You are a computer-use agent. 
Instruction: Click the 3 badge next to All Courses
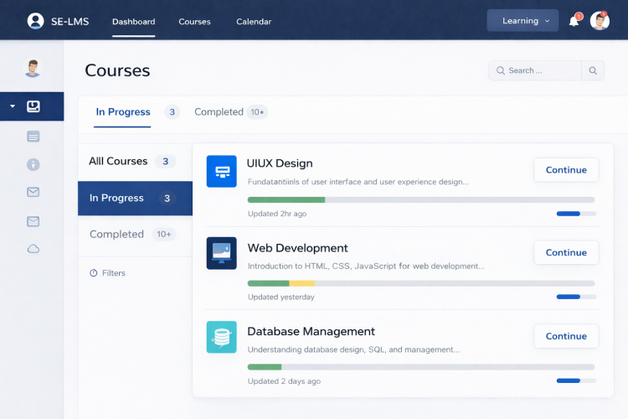click(166, 161)
